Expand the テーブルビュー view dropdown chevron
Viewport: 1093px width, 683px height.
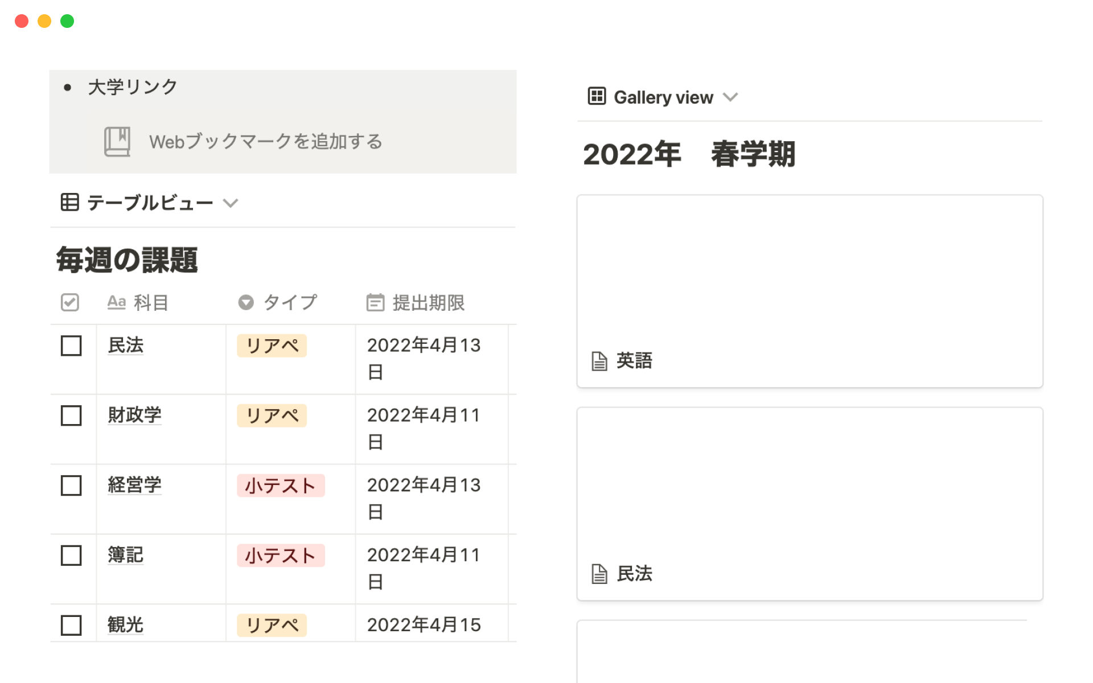(x=231, y=203)
